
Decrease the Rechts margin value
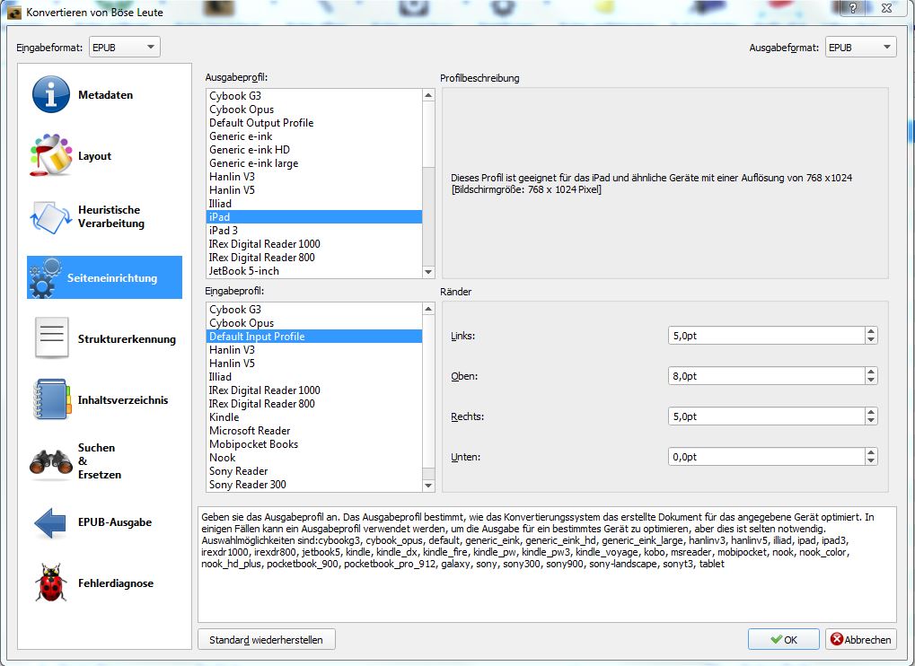[x=871, y=420]
